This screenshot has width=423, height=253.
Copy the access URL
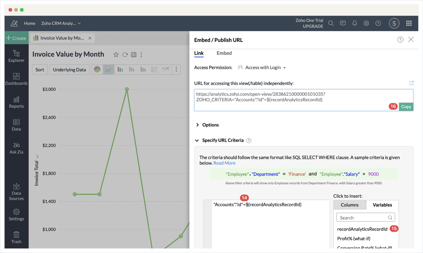click(406, 107)
